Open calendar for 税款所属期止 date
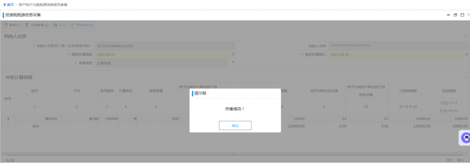The width and height of the screenshot is (470, 163). [467, 55]
